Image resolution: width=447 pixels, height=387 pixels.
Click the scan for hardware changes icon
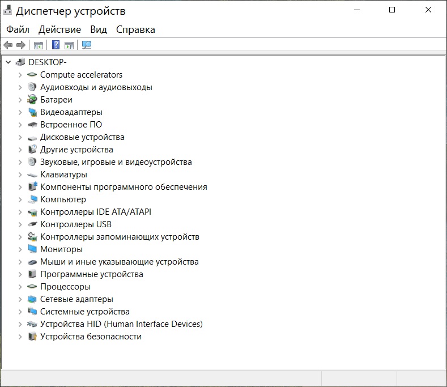coord(87,45)
